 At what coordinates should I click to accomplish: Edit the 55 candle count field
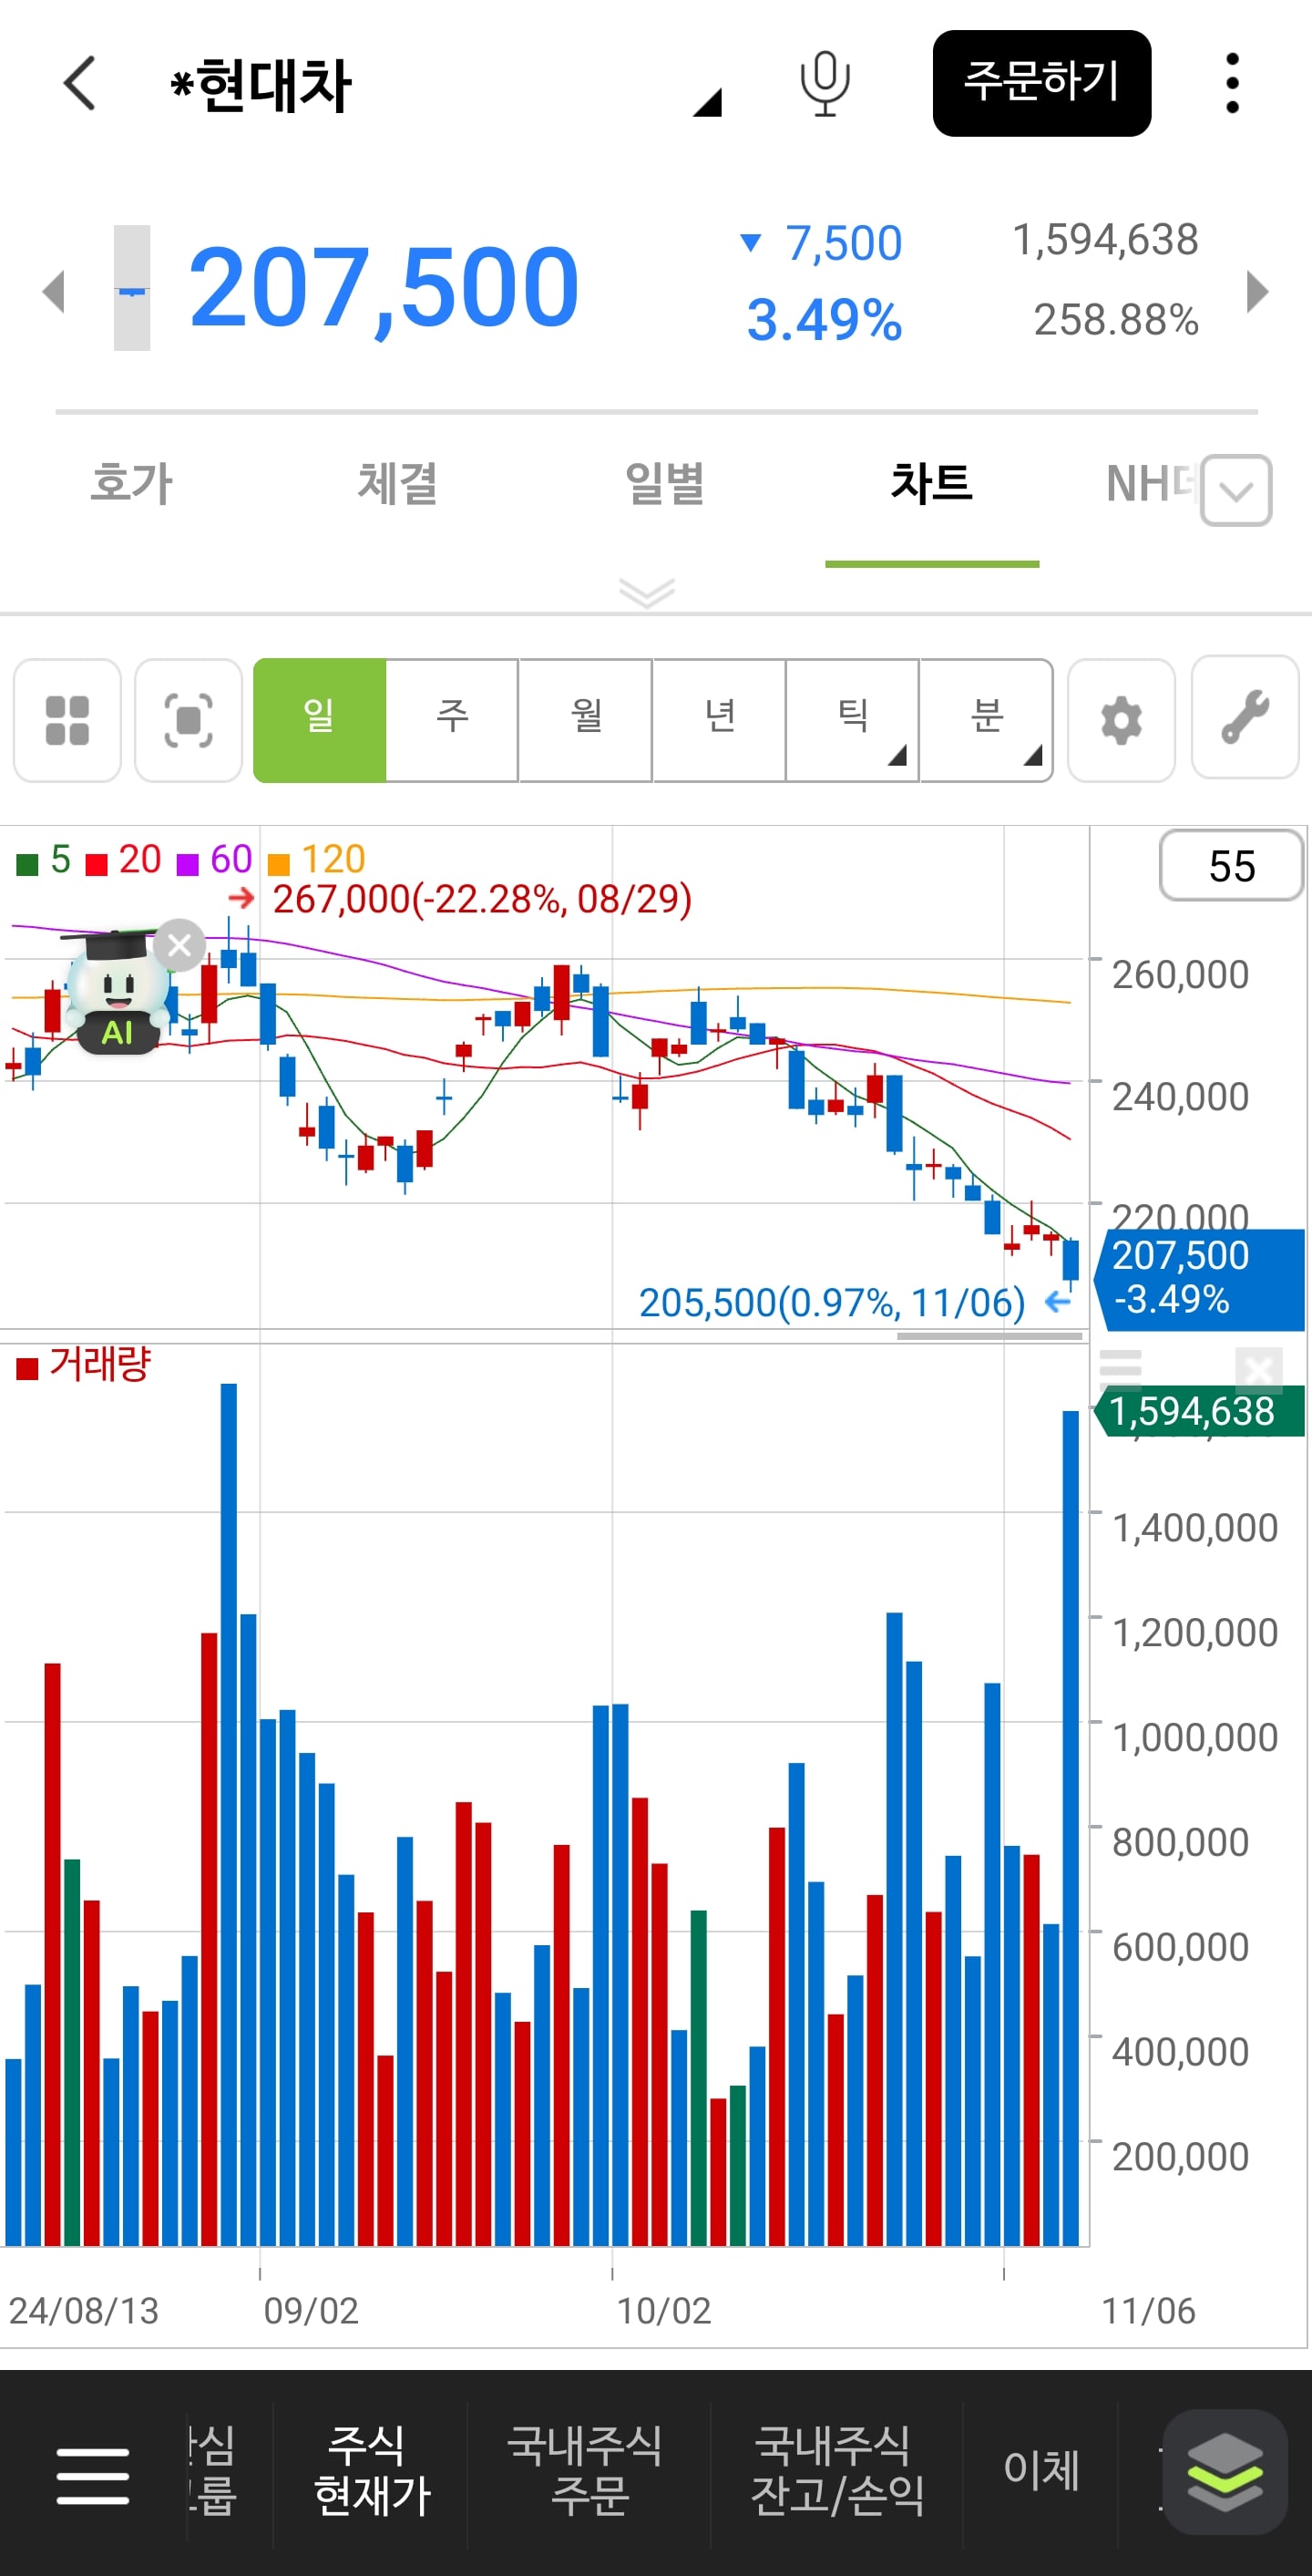(1231, 866)
